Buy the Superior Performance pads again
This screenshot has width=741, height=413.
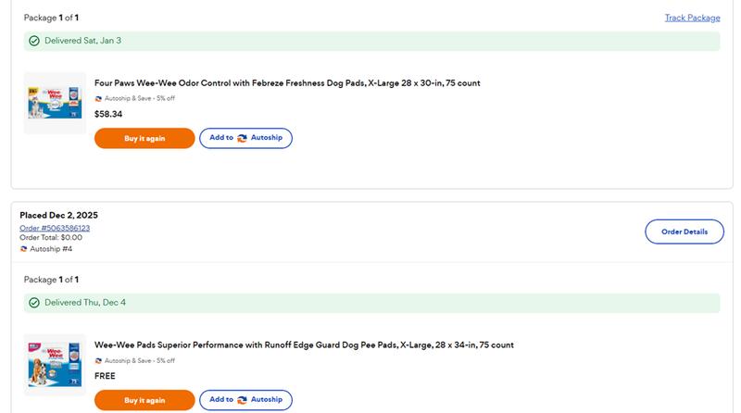pyautogui.click(x=144, y=400)
